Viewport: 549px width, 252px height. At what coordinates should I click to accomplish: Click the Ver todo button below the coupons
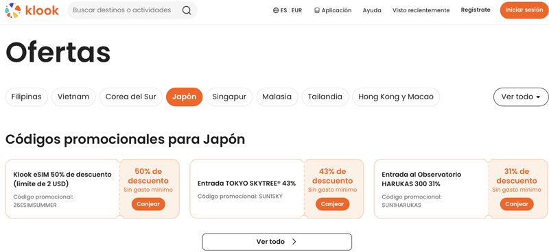(x=277, y=242)
